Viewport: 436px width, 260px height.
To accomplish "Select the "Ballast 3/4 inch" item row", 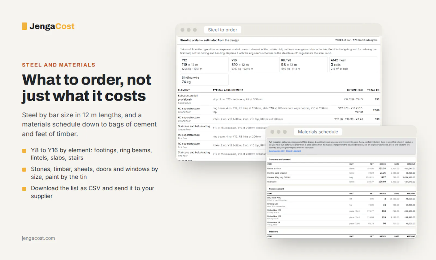I will pyautogui.click(x=341, y=169).
